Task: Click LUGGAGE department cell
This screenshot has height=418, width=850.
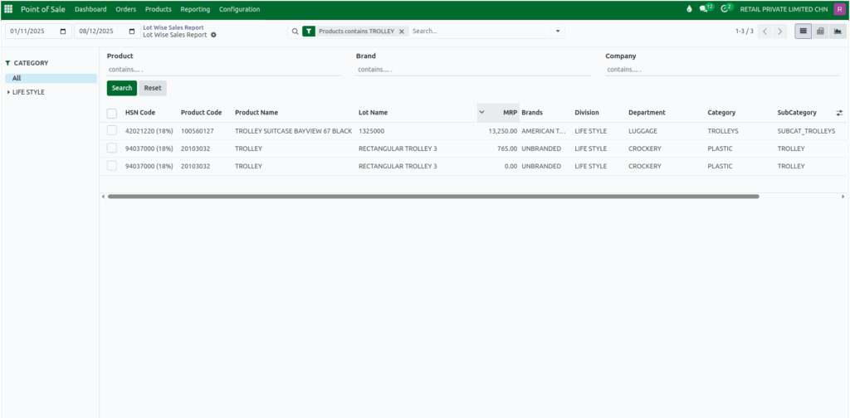Action: click(x=642, y=131)
